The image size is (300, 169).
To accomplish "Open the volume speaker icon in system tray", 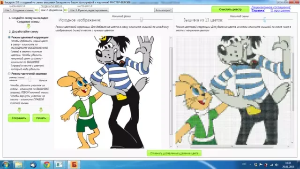I will (277, 165).
